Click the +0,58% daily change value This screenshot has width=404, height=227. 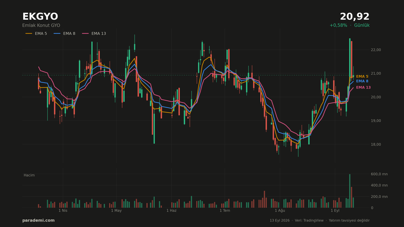tap(338, 25)
